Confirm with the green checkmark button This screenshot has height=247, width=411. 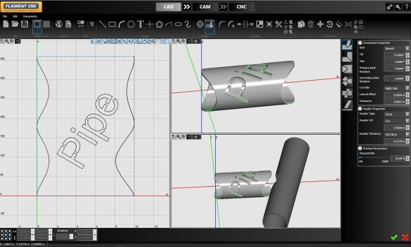pyautogui.click(x=394, y=237)
